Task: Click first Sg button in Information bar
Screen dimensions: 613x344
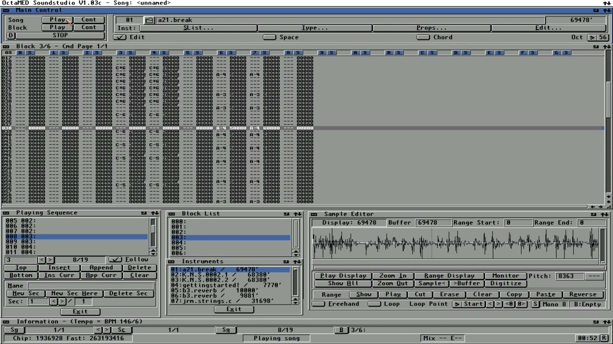Action: pos(14,330)
